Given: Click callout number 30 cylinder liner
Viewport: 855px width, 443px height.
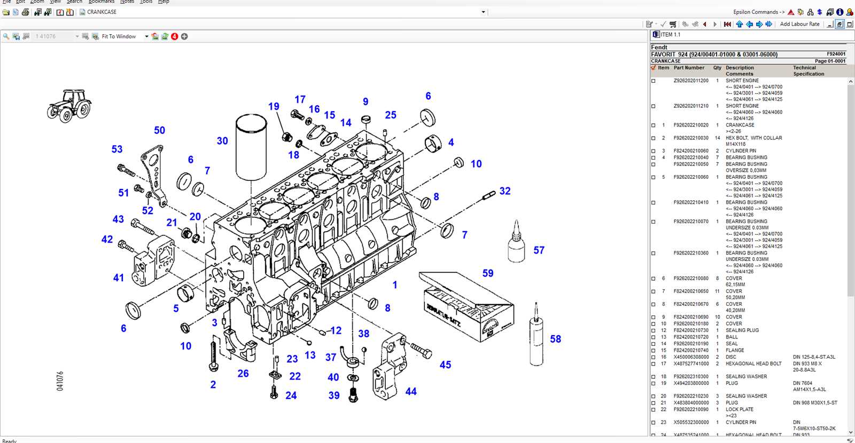Looking at the screenshot, I should click(222, 141).
